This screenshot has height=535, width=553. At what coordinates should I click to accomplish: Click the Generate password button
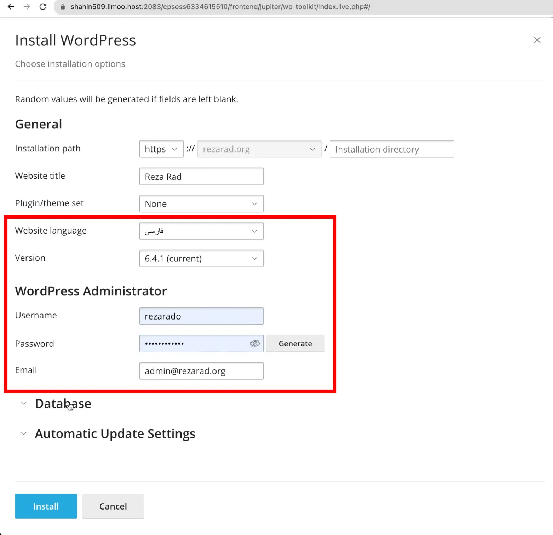coord(295,344)
